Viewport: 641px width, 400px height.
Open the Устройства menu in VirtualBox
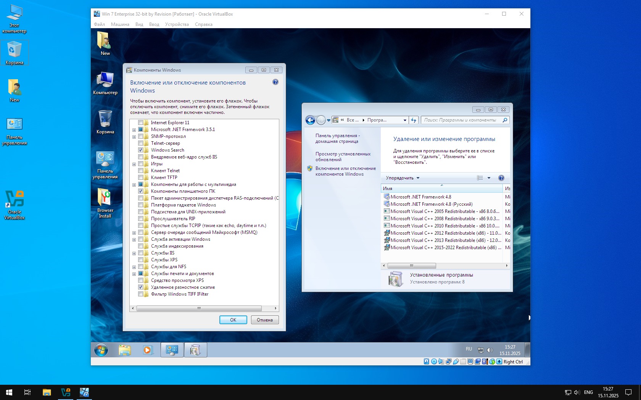click(177, 24)
